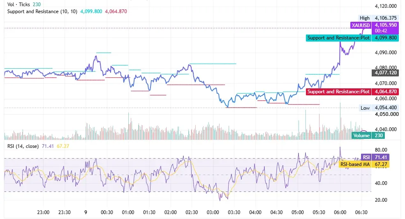Click the 4,120.000 price axis tick

pyautogui.click(x=386, y=6)
